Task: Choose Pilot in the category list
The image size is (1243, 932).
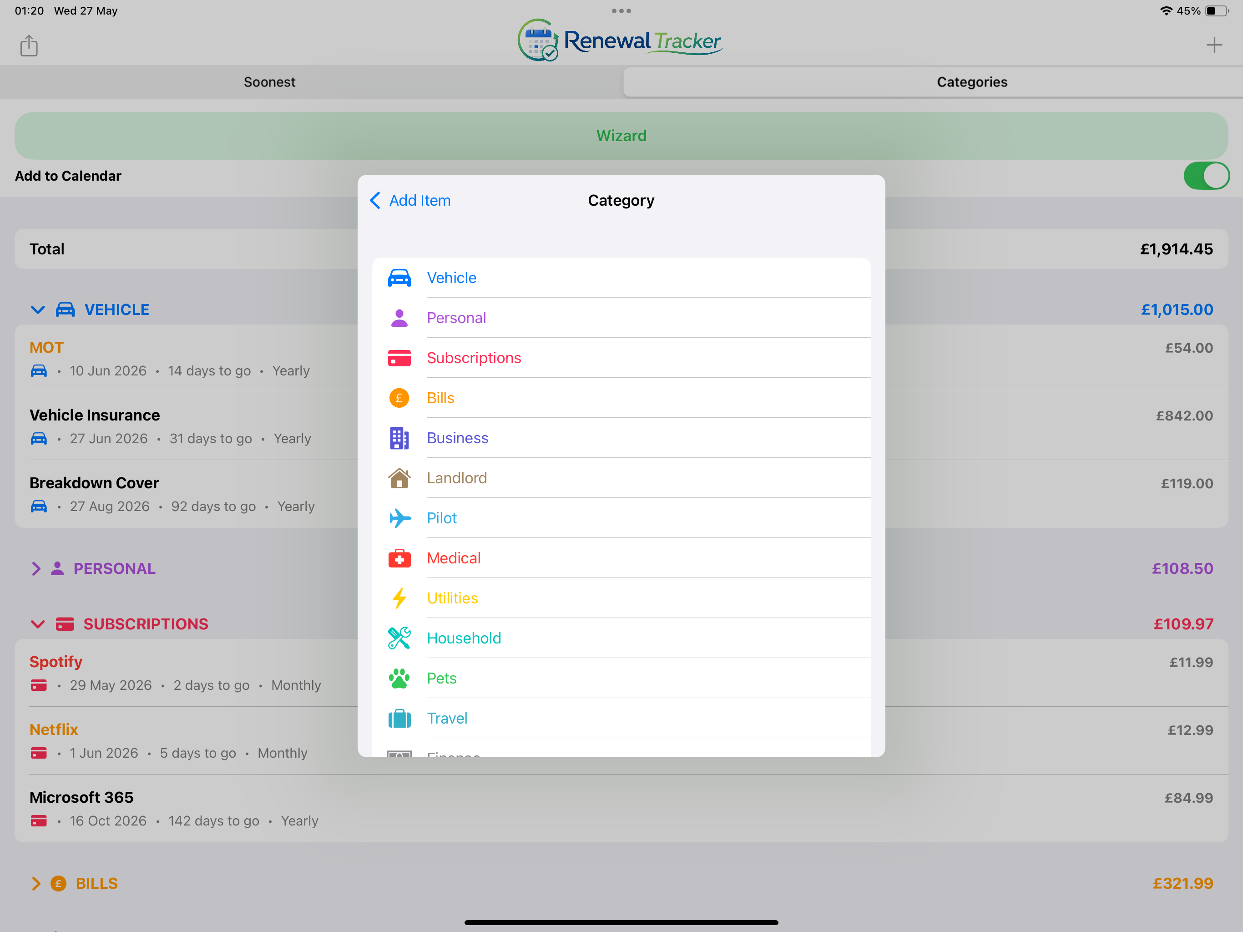Action: pyautogui.click(x=621, y=518)
